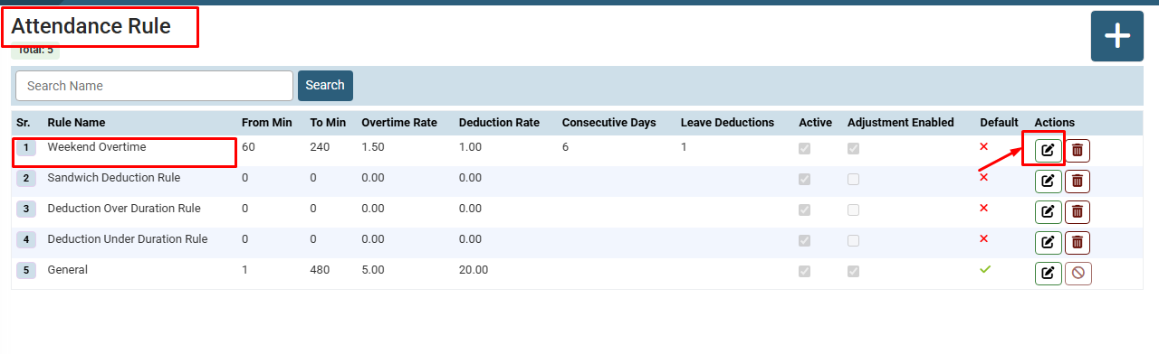Click the Consecutive Days column header
Screen dimensions: 1159x354
(608, 123)
